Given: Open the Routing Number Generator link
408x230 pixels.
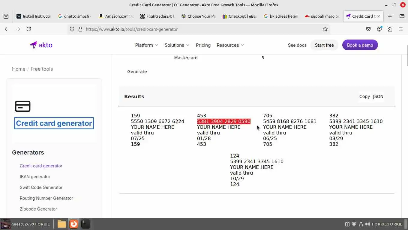Looking at the screenshot, I should point(46,198).
